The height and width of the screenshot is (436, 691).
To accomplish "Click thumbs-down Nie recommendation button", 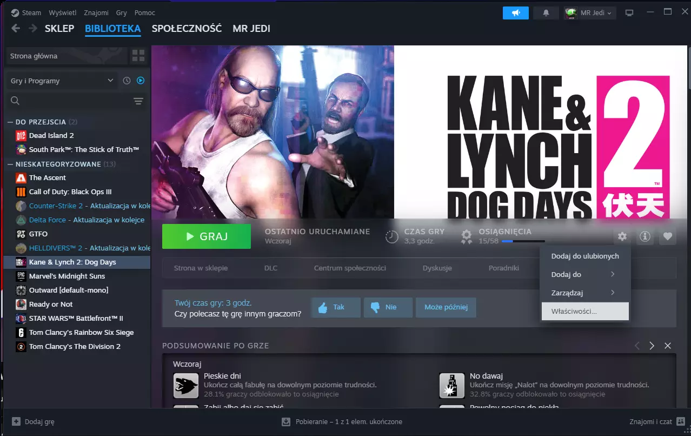I will pos(388,307).
